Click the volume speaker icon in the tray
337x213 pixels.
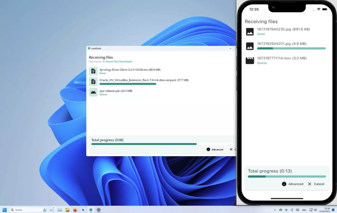click(315, 210)
